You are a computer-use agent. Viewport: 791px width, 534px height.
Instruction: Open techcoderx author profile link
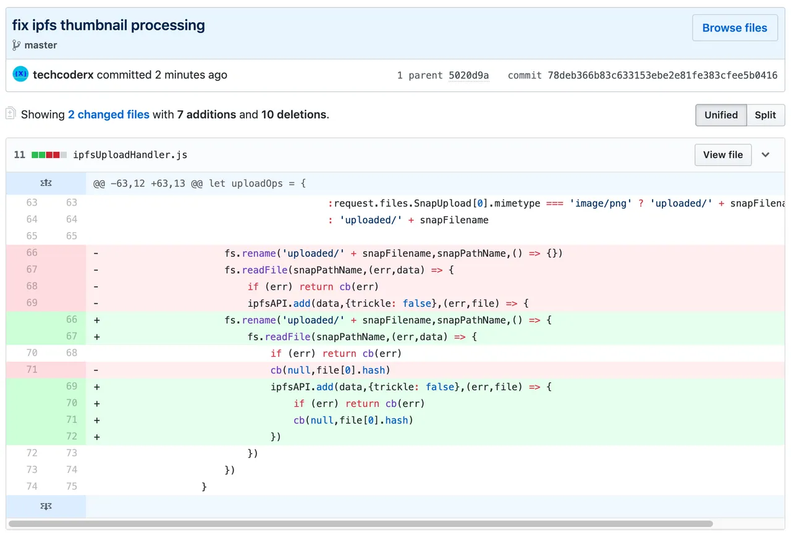pos(64,75)
